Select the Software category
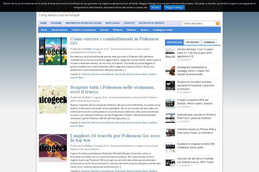The image size is (259, 172). pos(132,30)
